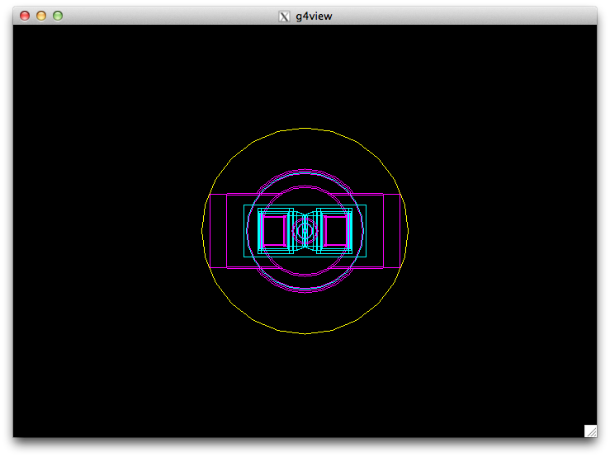
Task: Click the green zoom window button
Action: tap(58, 16)
